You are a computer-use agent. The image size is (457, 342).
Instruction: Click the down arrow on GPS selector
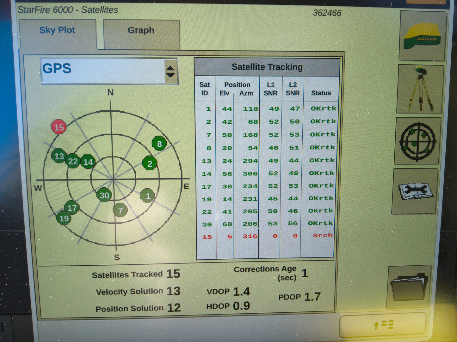(170, 75)
